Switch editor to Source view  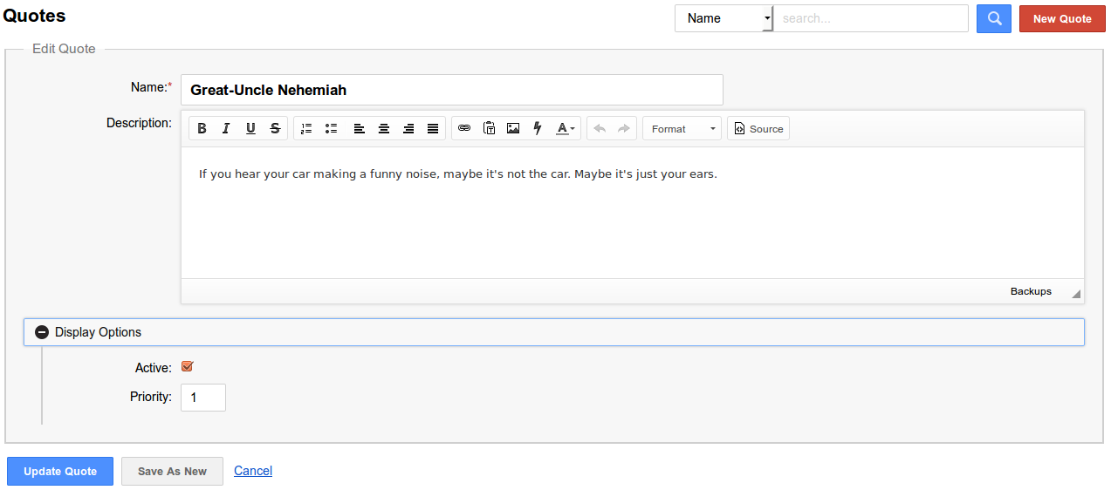(758, 128)
